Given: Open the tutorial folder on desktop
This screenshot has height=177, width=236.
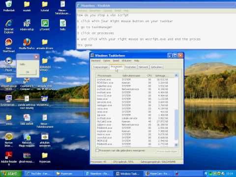Looking at the screenshot, I should tap(45, 6).
